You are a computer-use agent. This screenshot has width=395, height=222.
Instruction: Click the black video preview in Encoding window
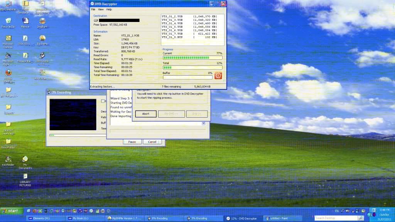pyautogui.click(x=73, y=114)
